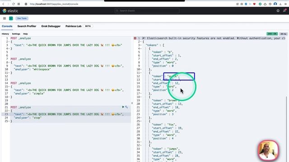The height and width of the screenshot is (162, 289).
Task: Collapse response fold at line 4
Action: [x=141, y=49]
